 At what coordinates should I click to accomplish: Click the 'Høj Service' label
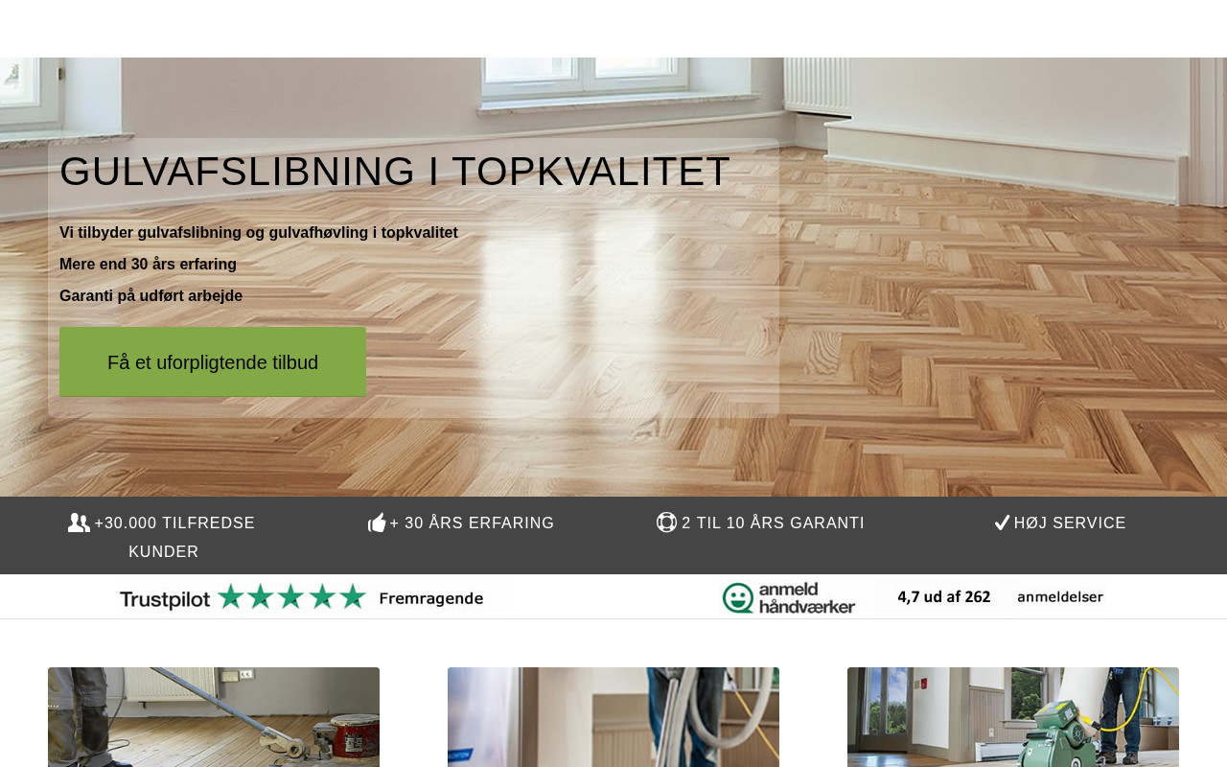[1070, 523]
